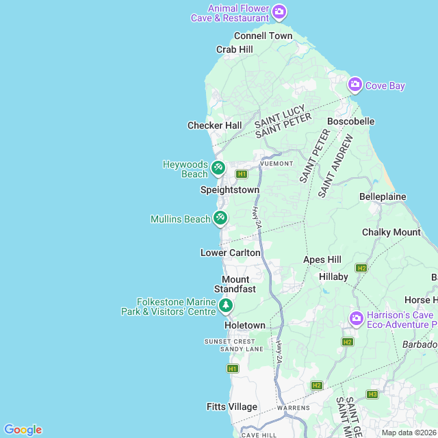Click the Hwy 2A label below Holetown
The height and width of the screenshot is (438, 438).
[279, 352]
